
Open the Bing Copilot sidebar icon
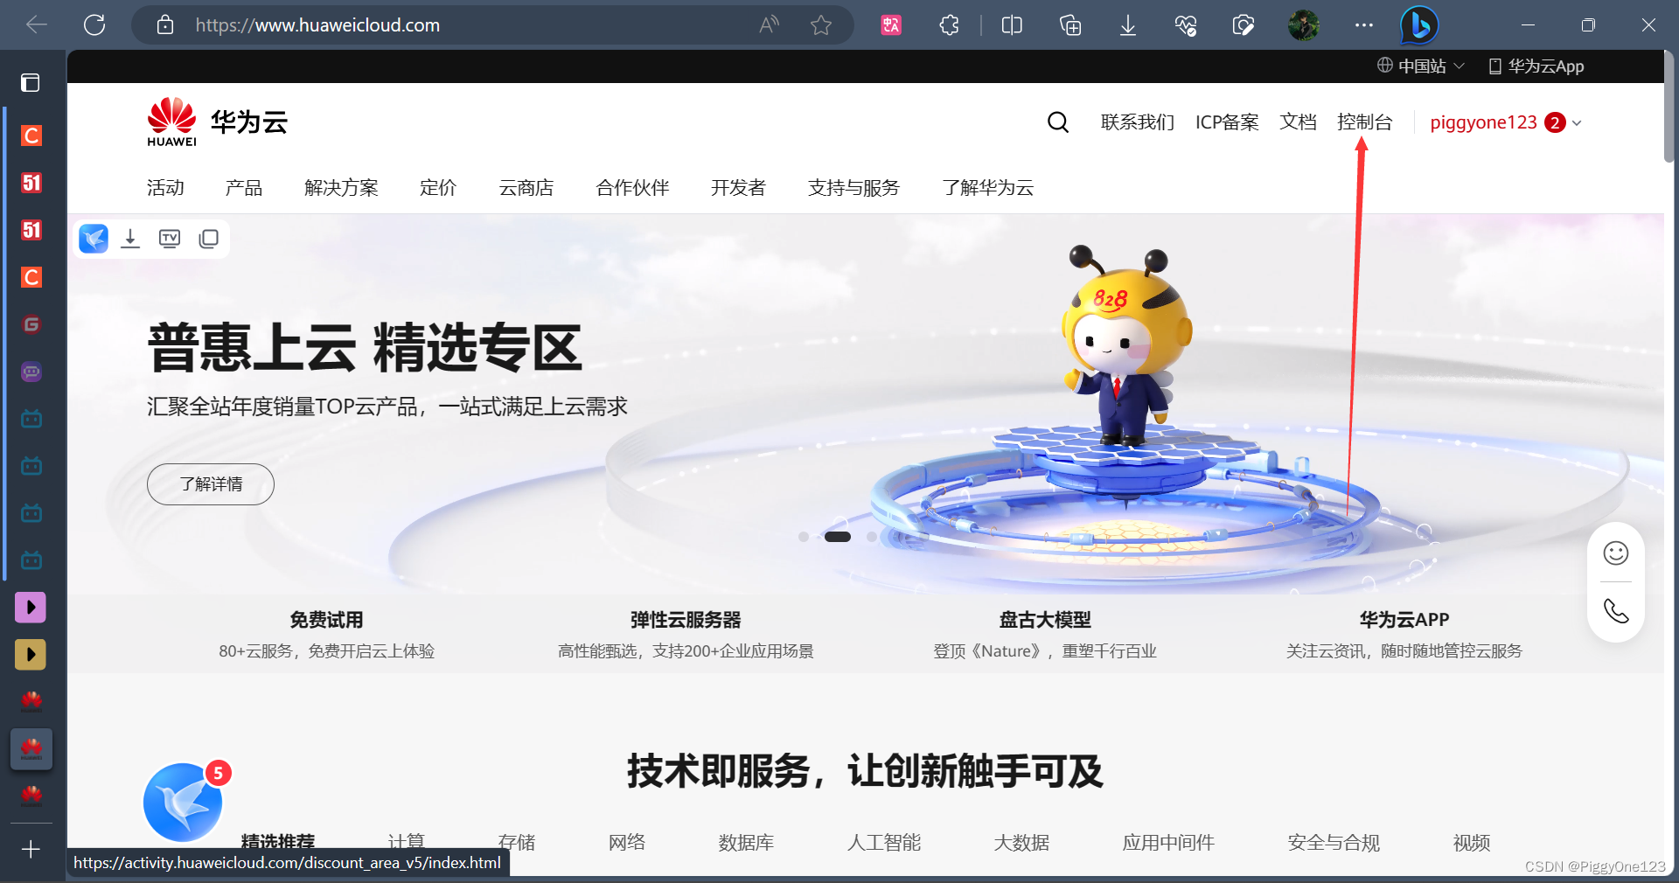point(1419,25)
